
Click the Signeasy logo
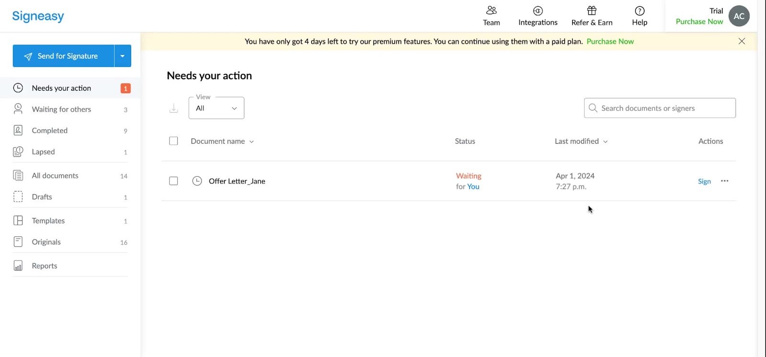pos(38,16)
